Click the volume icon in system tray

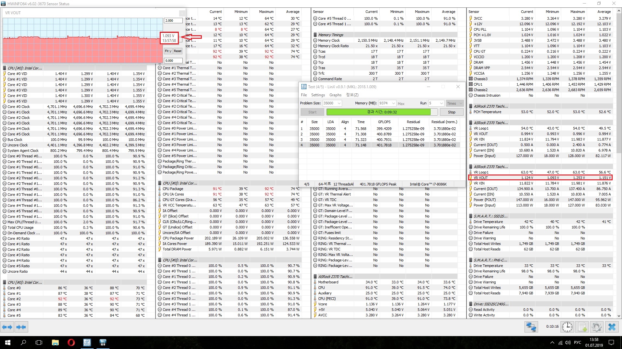[x=568, y=343]
